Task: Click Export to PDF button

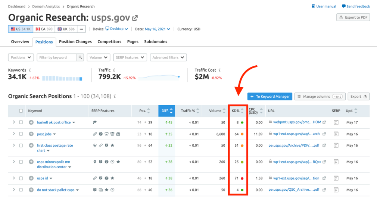Action: click(x=353, y=18)
